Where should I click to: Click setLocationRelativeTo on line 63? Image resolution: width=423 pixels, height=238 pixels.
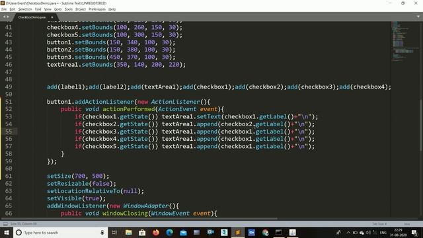[83, 191]
